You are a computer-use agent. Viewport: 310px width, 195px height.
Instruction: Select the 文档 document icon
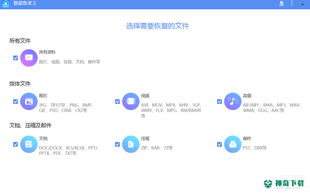pyautogui.click(x=29, y=144)
